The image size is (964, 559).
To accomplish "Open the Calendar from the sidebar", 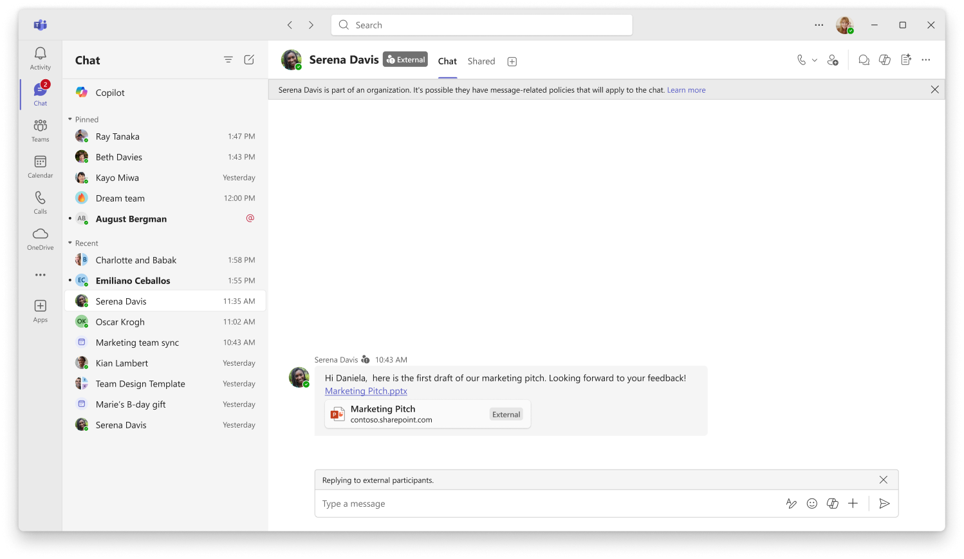I will pos(39,167).
